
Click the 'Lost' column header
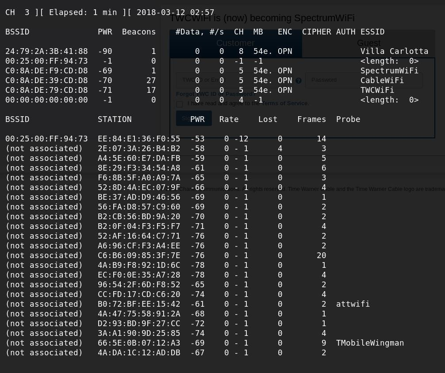point(268,119)
